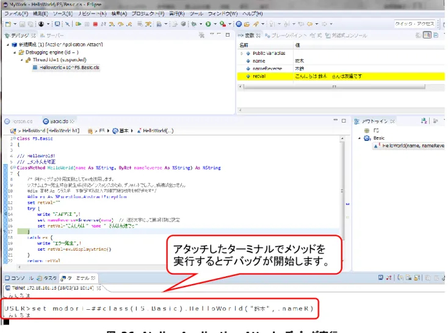Open the Debug view menu triangle
The width and height of the screenshot is (448, 333).
point(212,34)
